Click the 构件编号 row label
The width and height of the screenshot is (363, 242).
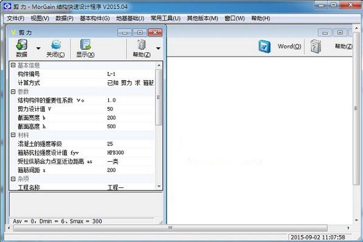tap(29, 74)
